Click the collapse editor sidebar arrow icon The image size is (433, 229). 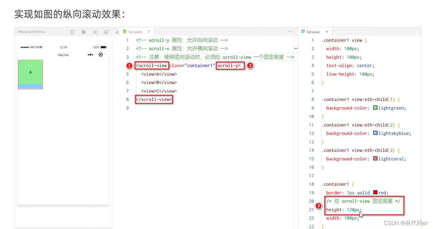pyautogui.click(x=116, y=31)
